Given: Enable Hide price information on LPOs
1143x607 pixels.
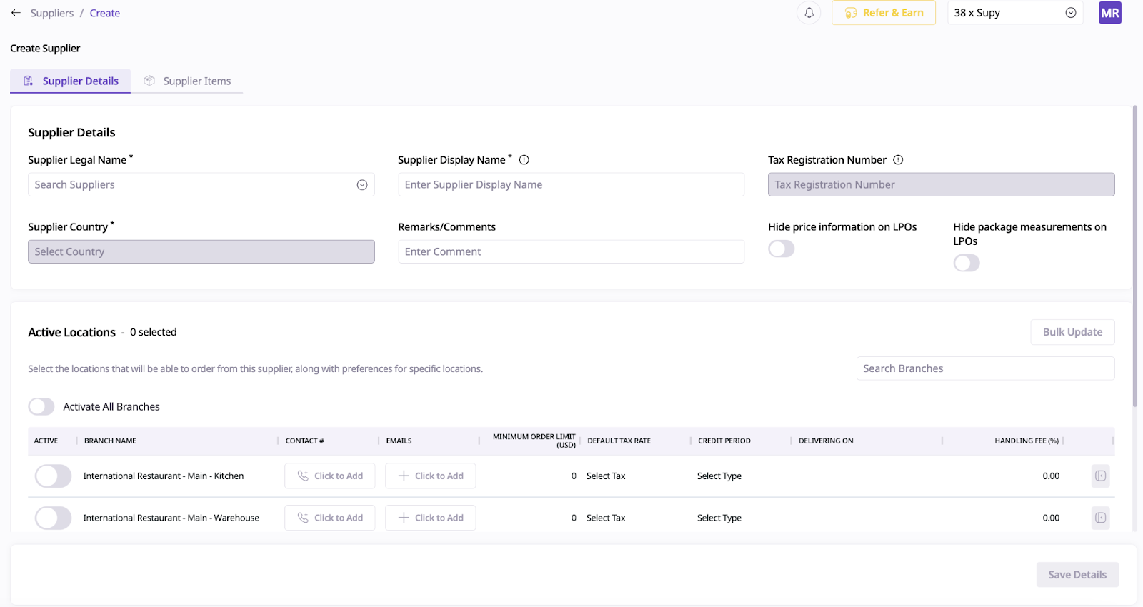Looking at the screenshot, I should click(x=781, y=249).
